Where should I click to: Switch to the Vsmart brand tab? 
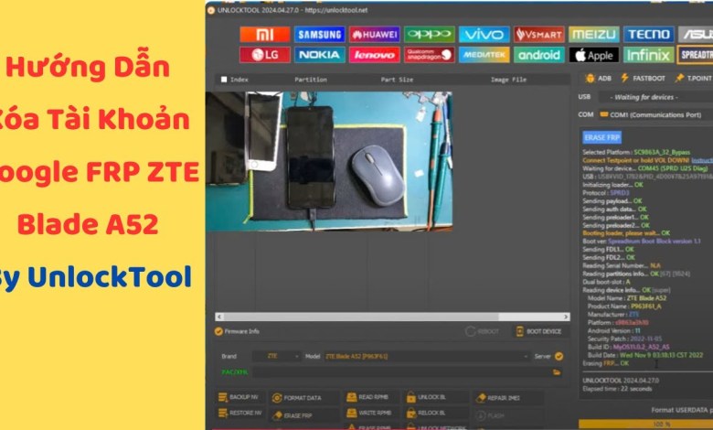[538, 35]
